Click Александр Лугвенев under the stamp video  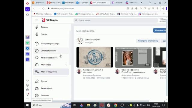[92, 75]
